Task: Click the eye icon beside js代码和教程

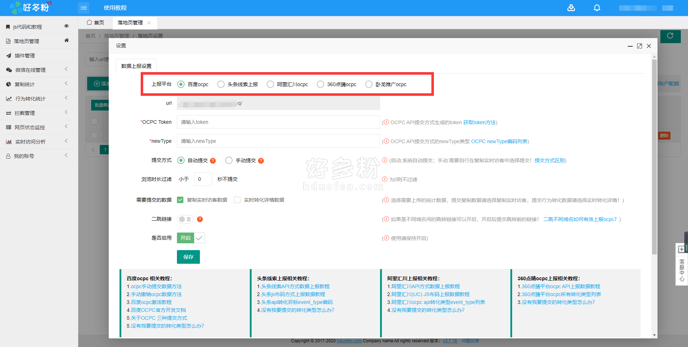Action: click(x=66, y=26)
